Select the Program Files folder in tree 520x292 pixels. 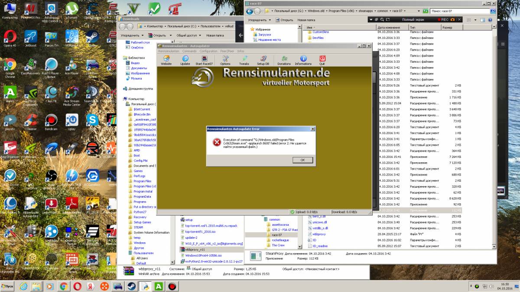coord(142,181)
